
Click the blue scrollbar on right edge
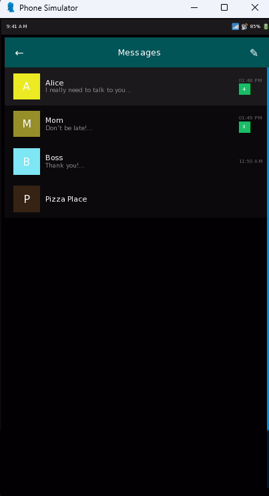[x=268, y=248]
